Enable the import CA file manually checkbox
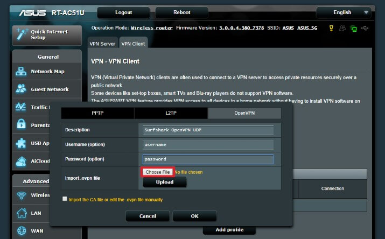385x239 pixels. [x=65, y=199]
